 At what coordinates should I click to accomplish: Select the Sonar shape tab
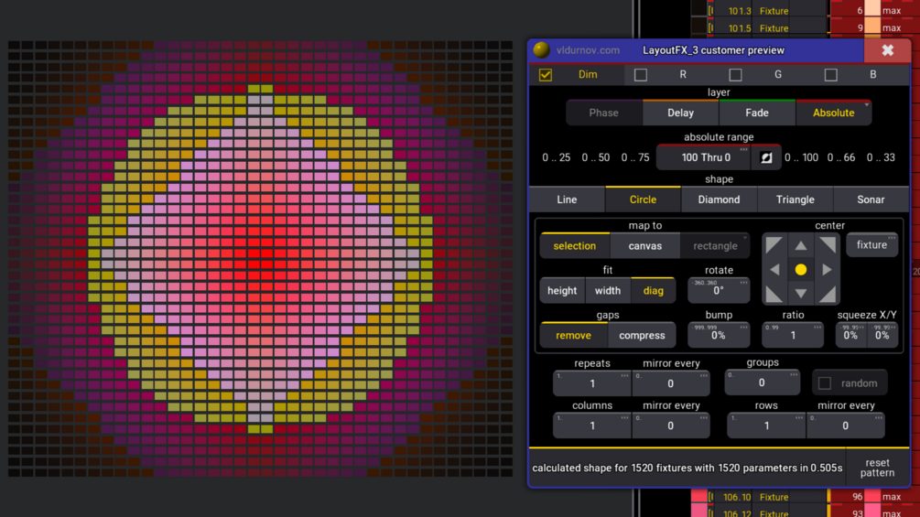(871, 199)
